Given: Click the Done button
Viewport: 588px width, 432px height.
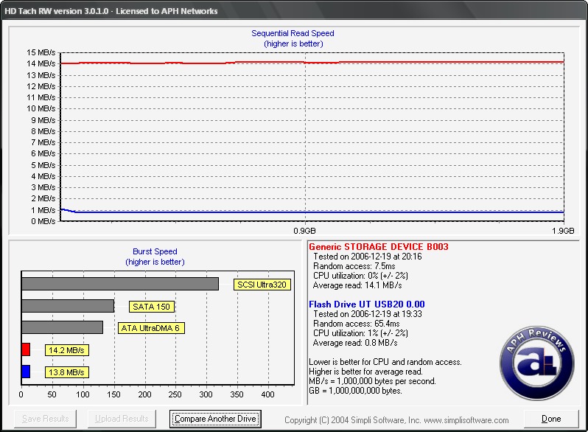Looking at the screenshot, I should point(550,419).
